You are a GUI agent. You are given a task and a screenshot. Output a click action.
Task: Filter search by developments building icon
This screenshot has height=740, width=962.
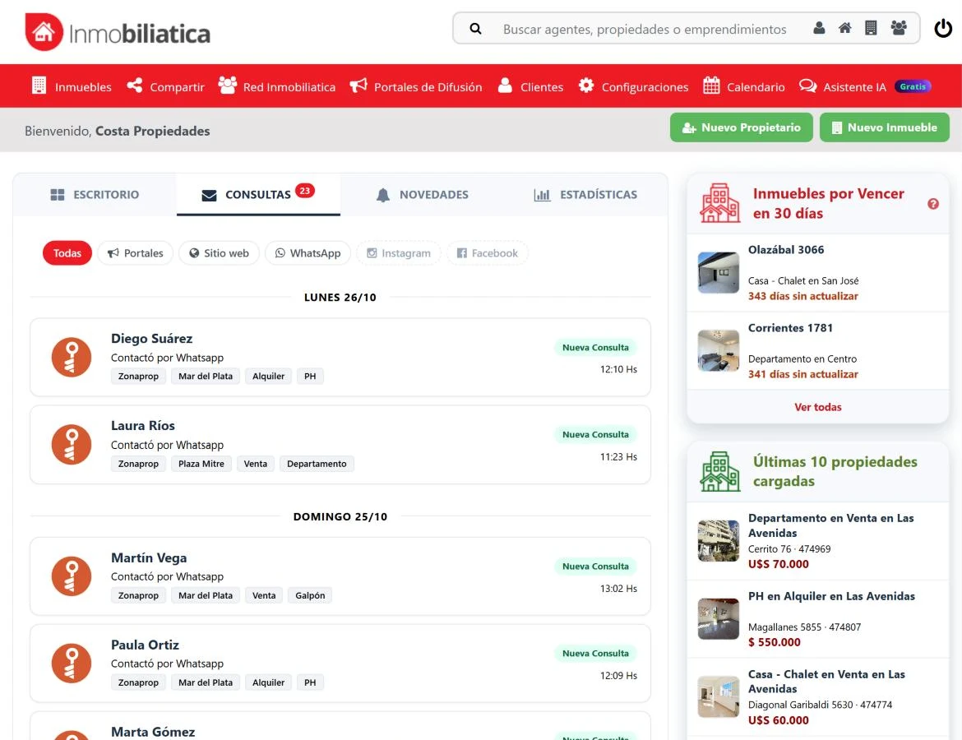point(871,28)
